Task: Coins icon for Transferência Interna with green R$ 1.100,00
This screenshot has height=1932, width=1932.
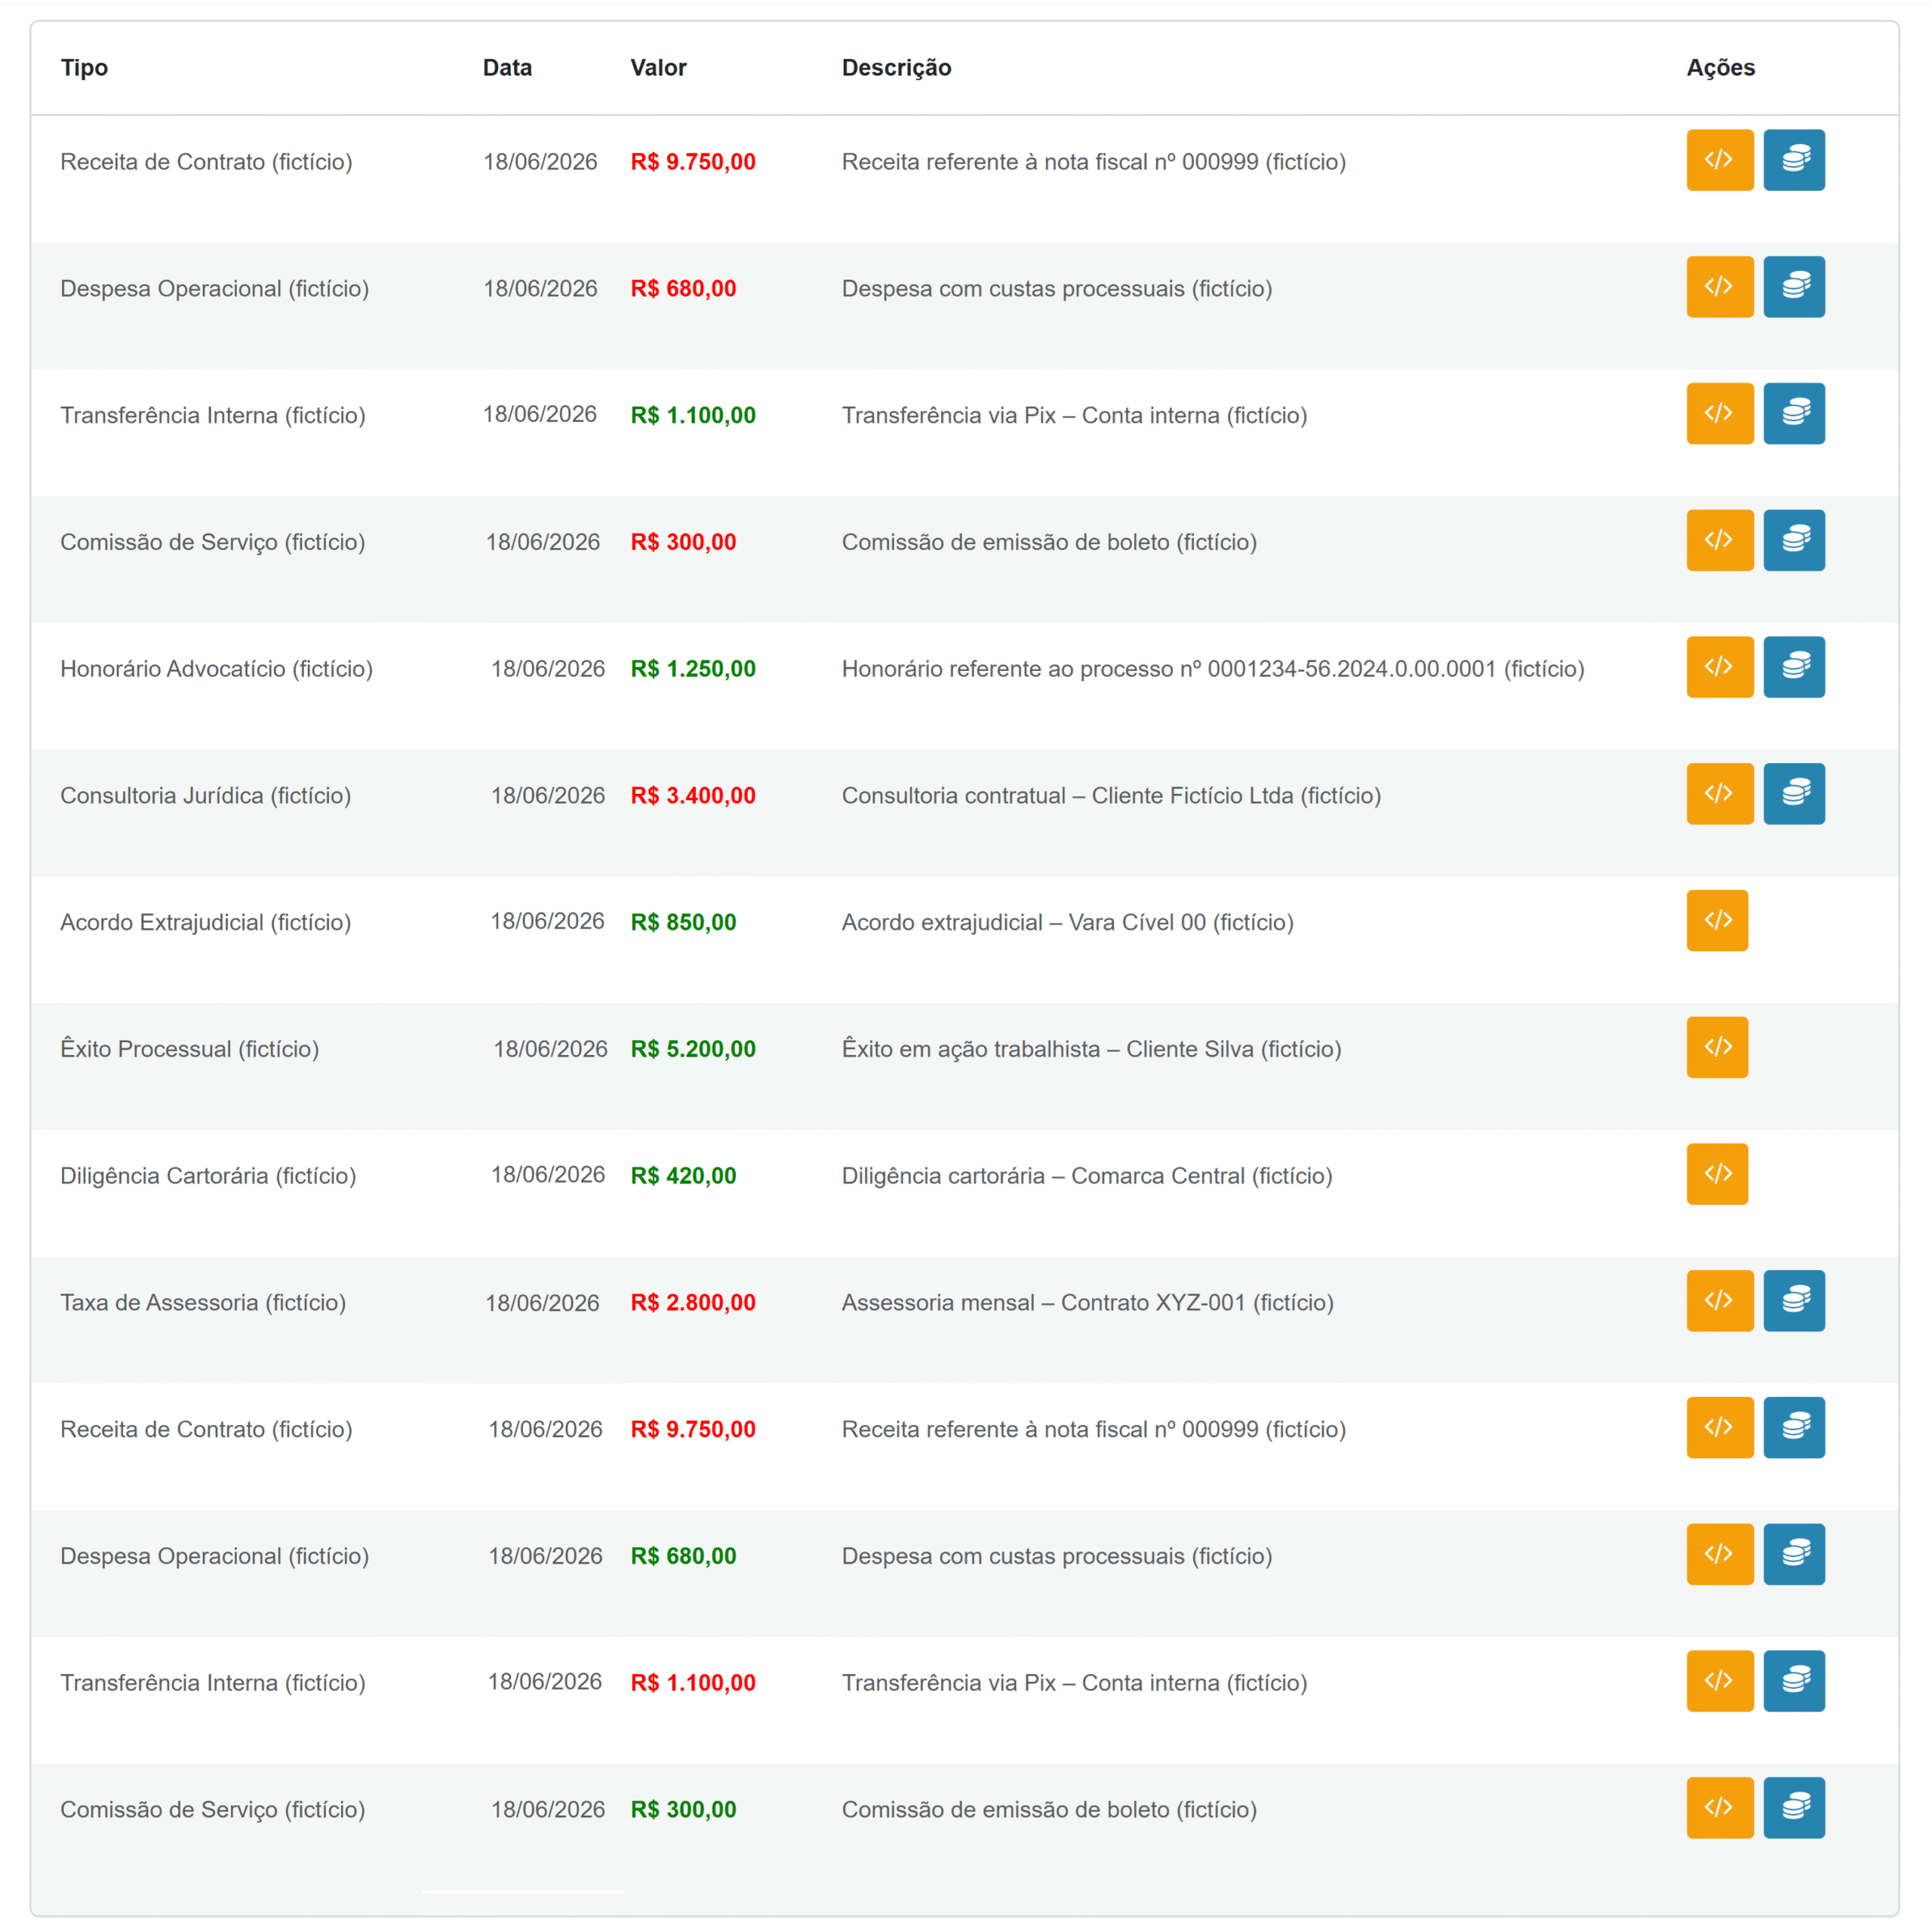Action: 1794,414
